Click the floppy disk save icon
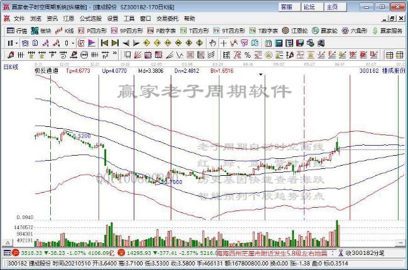 (x=300, y=43)
